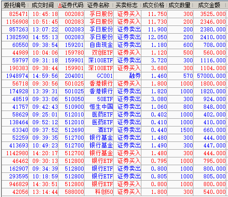Select the 科创50 buy row
The height and width of the screenshot is (197, 228).
(114, 192)
